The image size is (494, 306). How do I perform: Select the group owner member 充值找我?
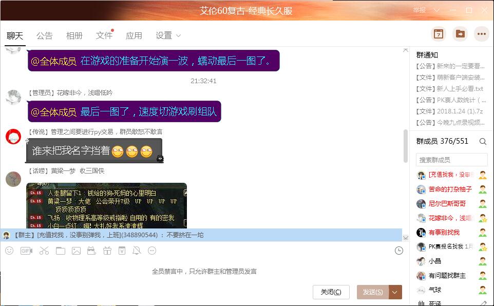tap(450, 175)
